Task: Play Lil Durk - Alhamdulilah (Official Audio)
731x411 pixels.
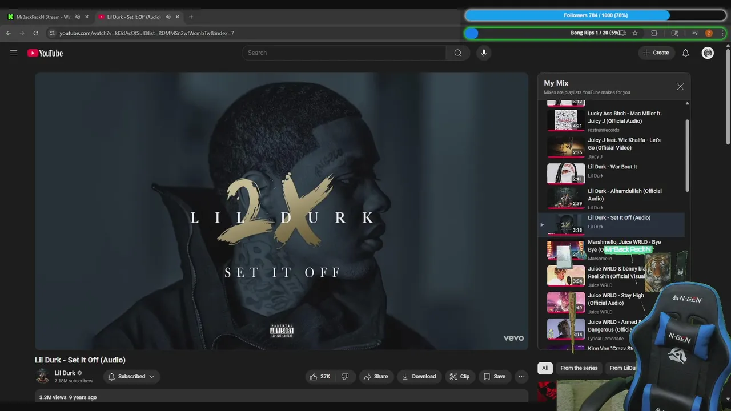Action: coord(612,198)
